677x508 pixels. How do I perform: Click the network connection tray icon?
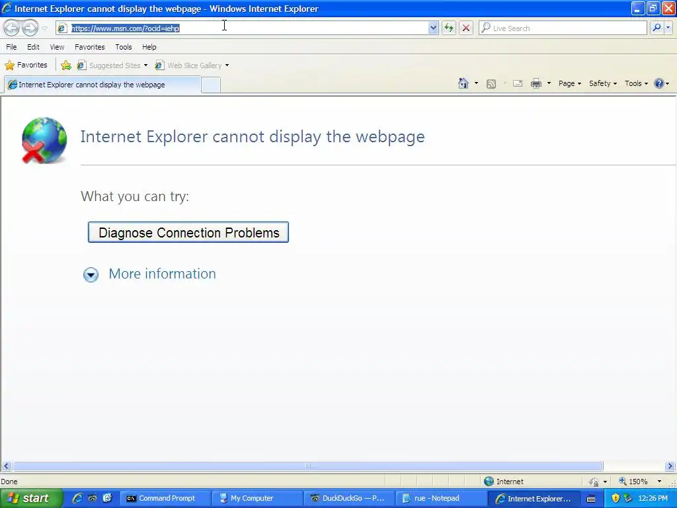pos(628,499)
